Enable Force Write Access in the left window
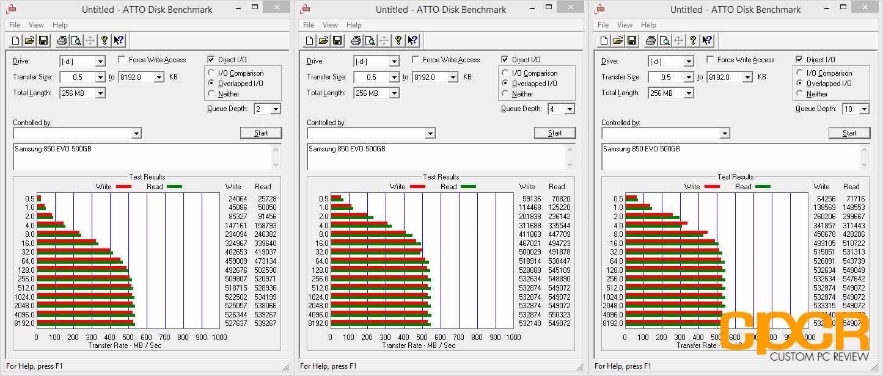Screen dimensions: 883x376 [x=122, y=60]
